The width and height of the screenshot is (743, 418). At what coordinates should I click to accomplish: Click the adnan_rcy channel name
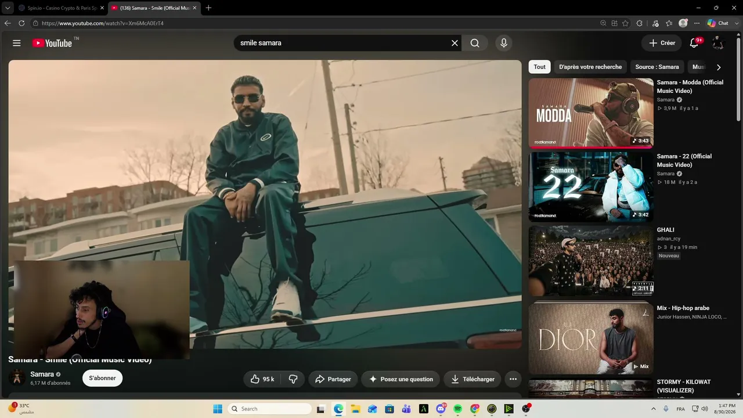[x=669, y=239]
